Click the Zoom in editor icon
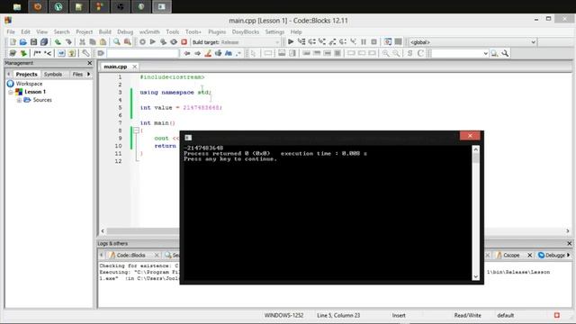The height and width of the screenshot is (324, 576). [x=385, y=54]
